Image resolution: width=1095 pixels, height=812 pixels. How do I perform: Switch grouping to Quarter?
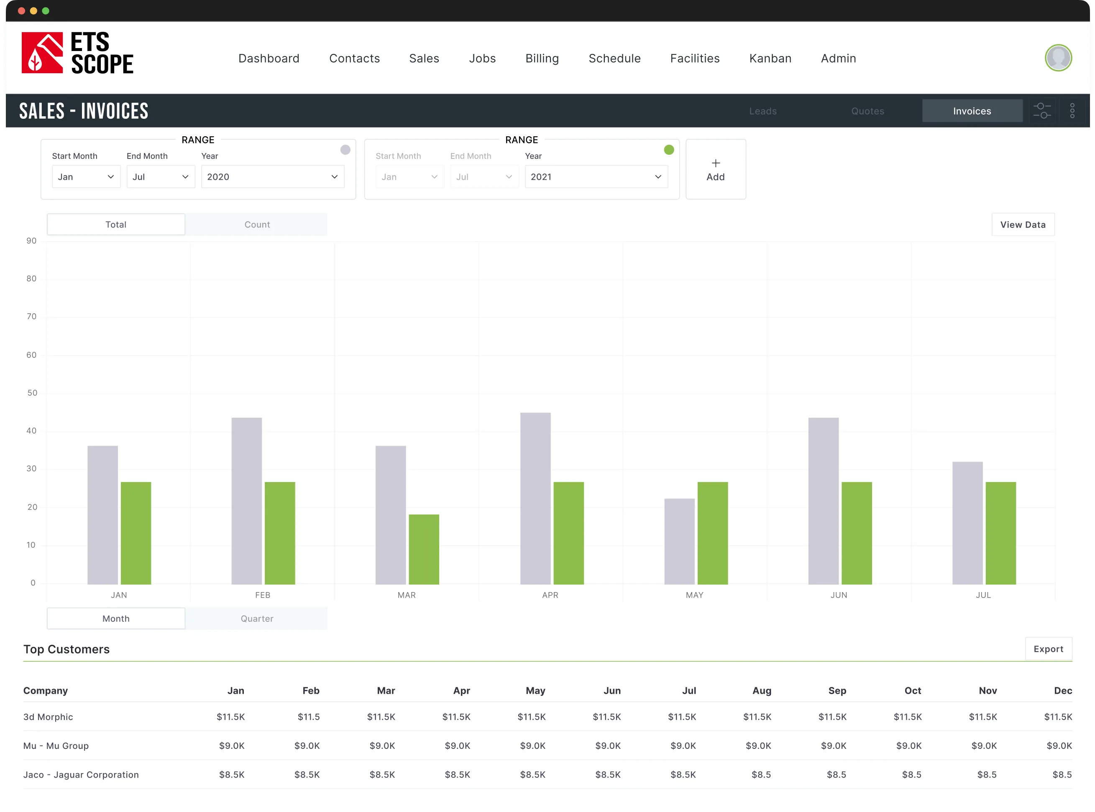coord(257,618)
